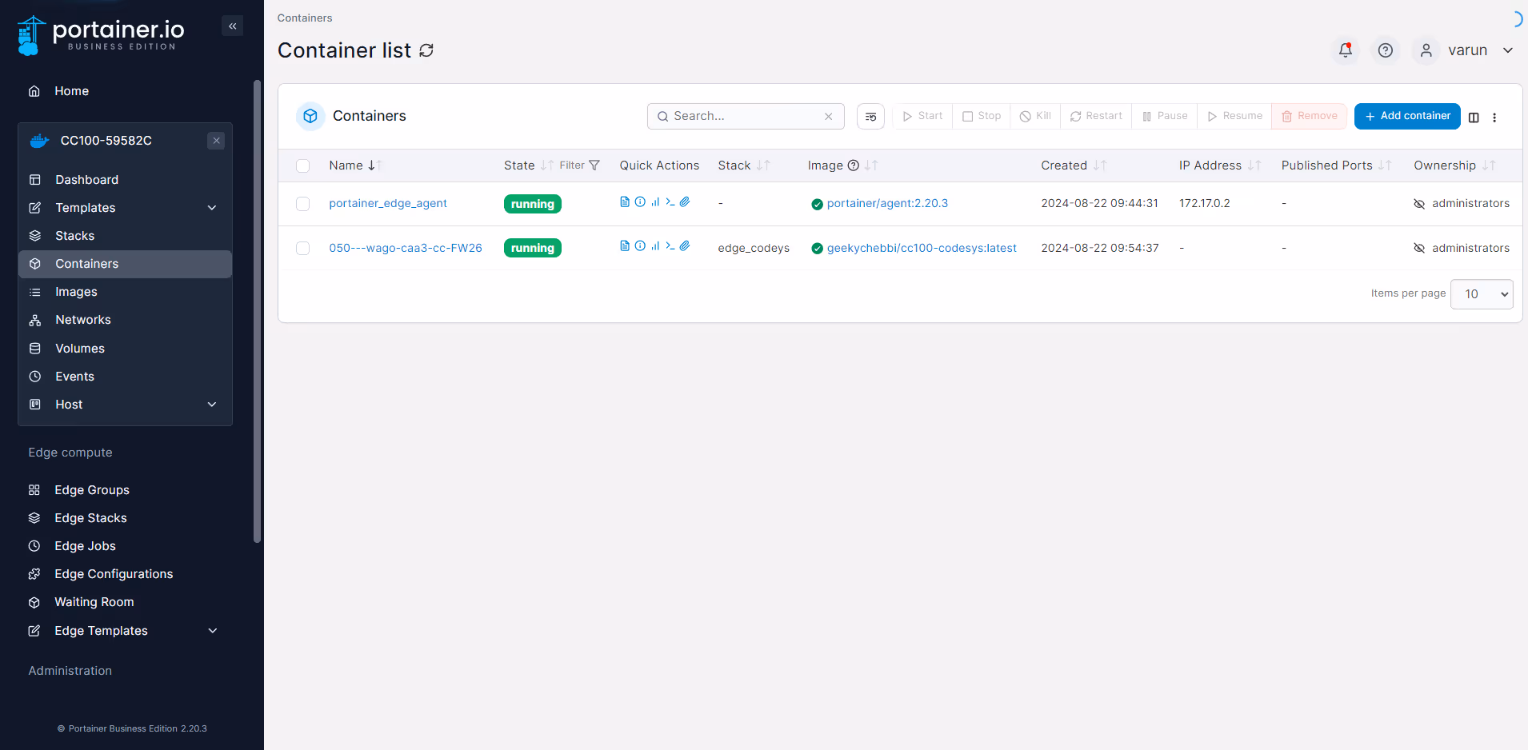Open the 050---wago-caa3-cc-FW26 container link
This screenshot has height=750, width=1528.
(406, 248)
